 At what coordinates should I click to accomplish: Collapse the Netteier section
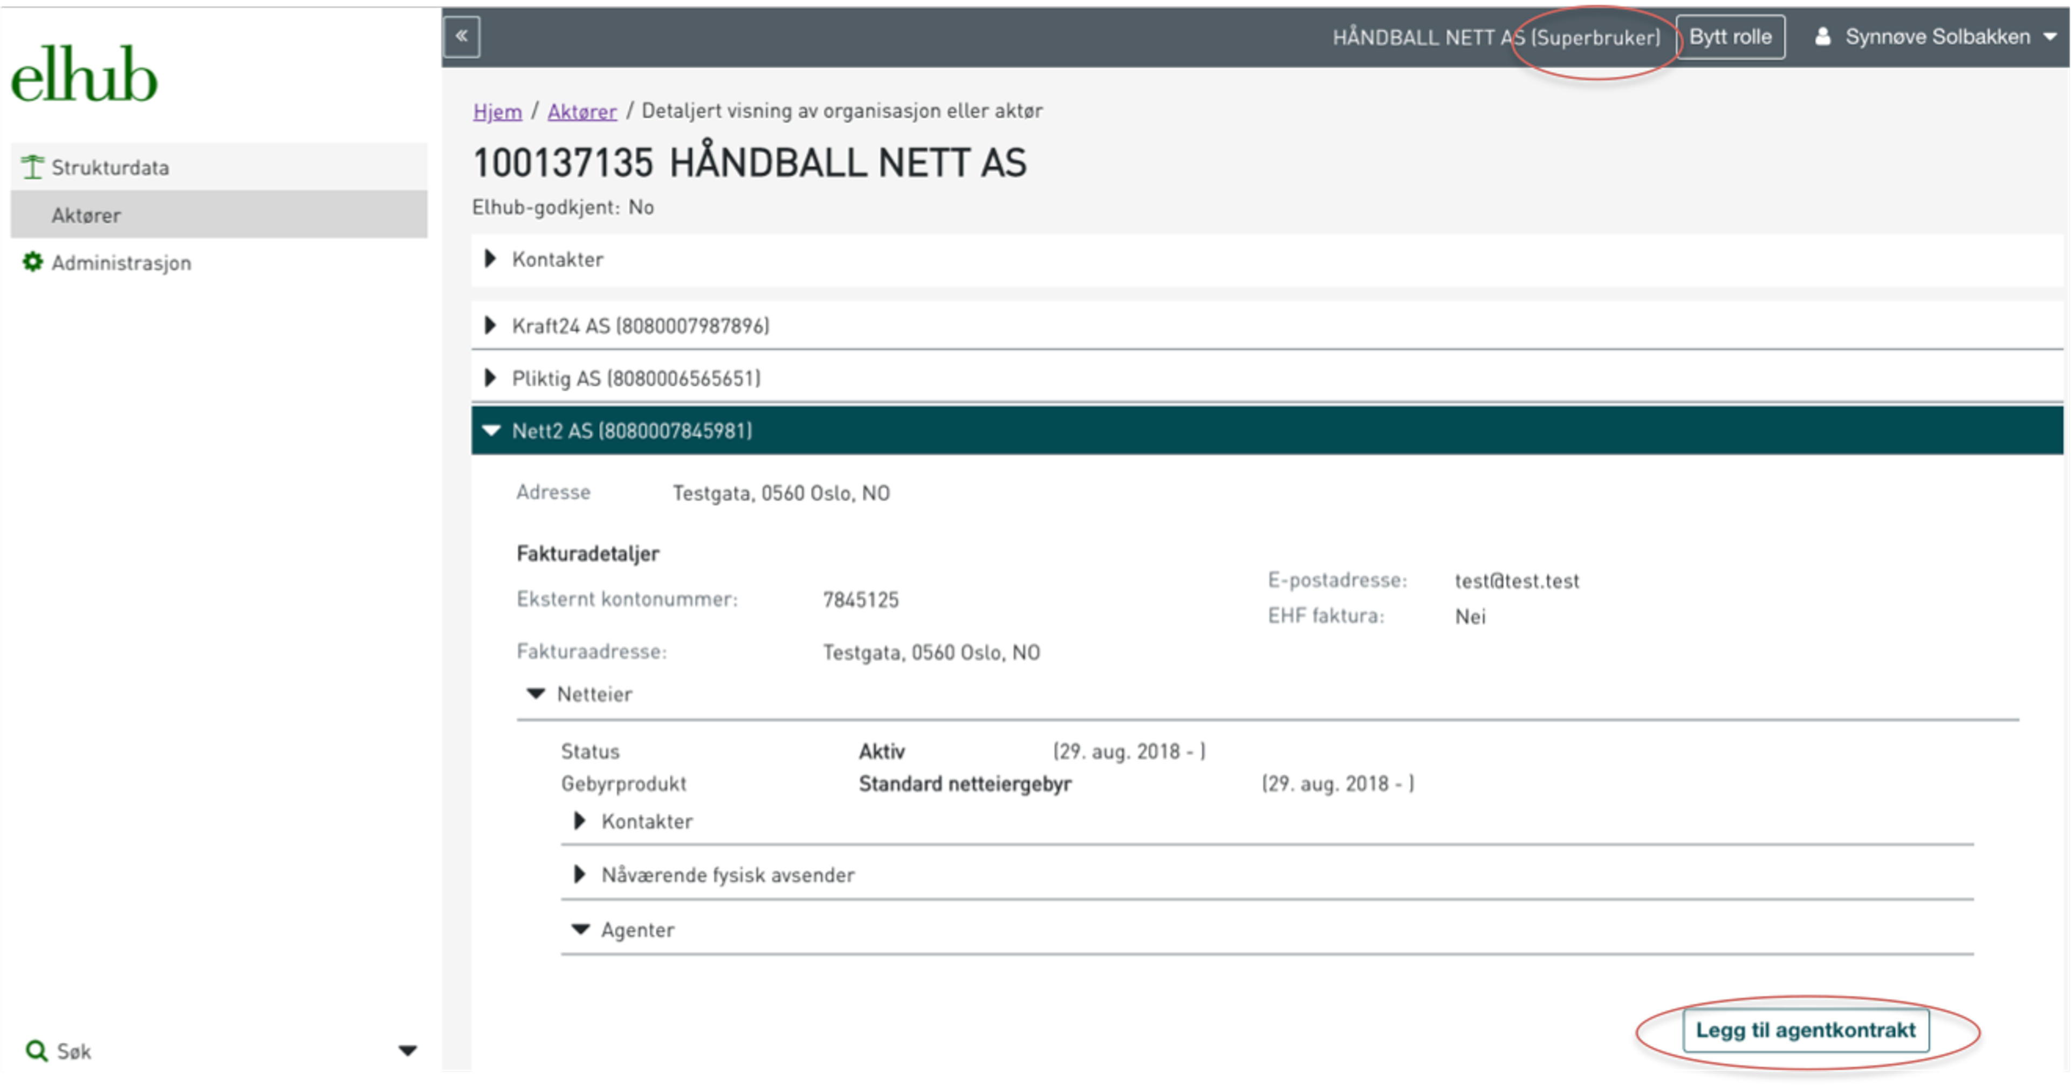[x=1268, y=694]
